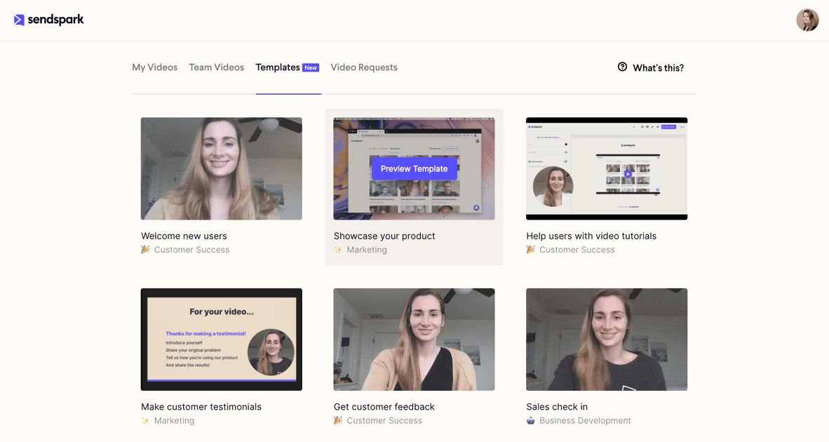Image resolution: width=829 pixels, height=442 pixels.
Task: Open the Make customer testimonials template
Action: [x=221, y=339]
